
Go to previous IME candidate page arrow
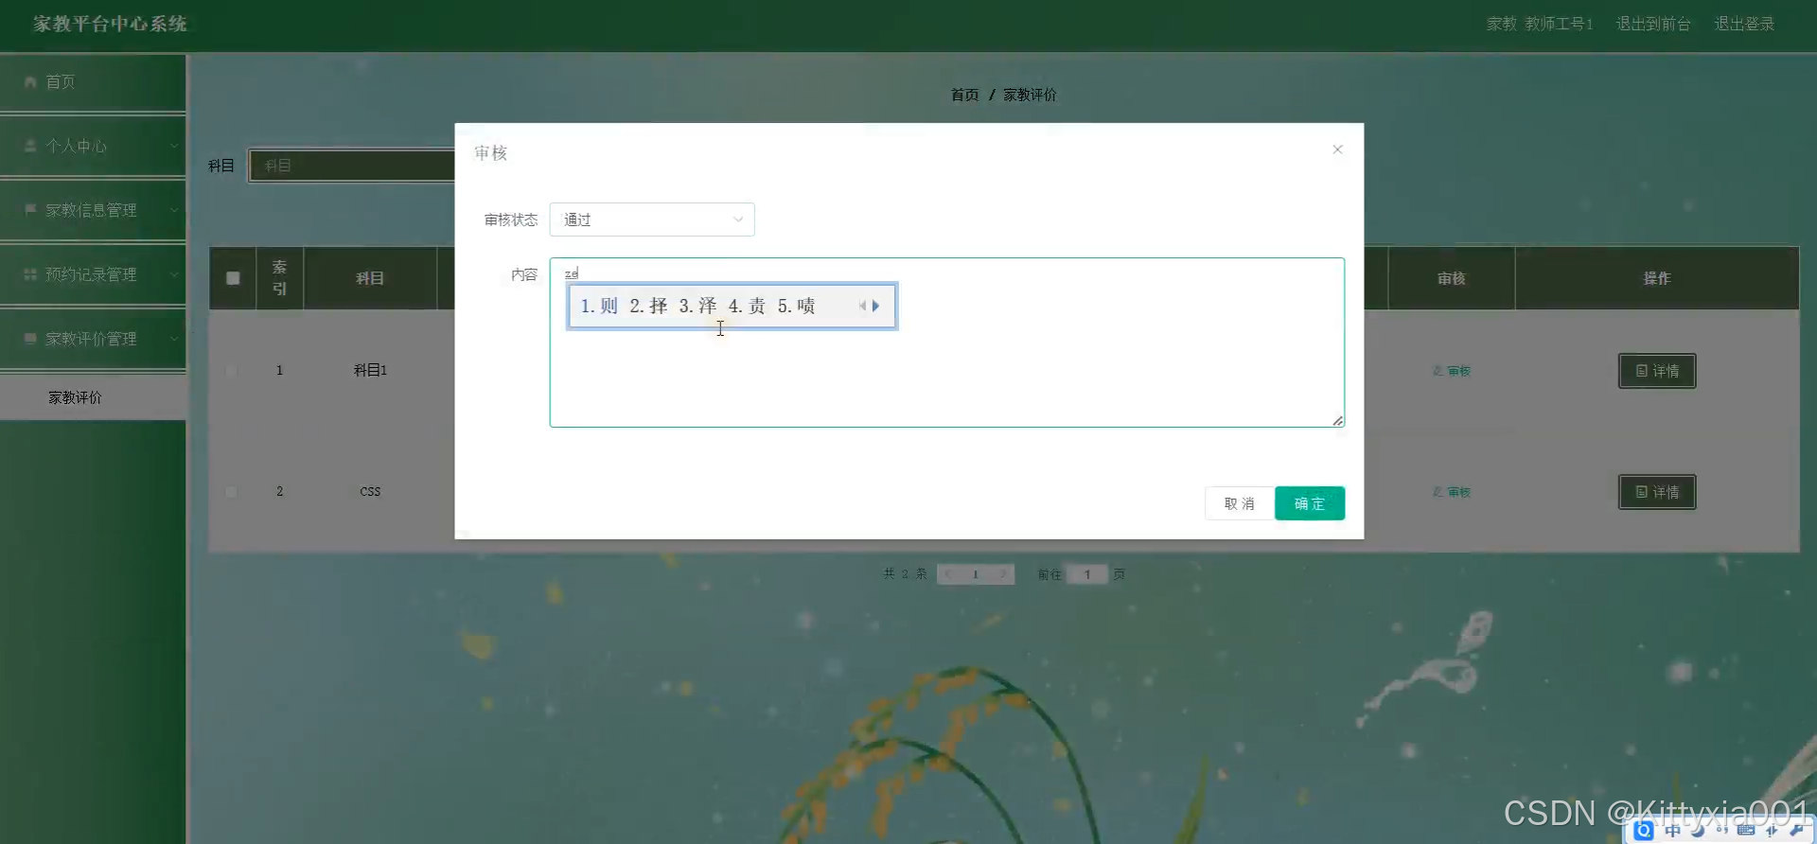click(x=862, y=306)
